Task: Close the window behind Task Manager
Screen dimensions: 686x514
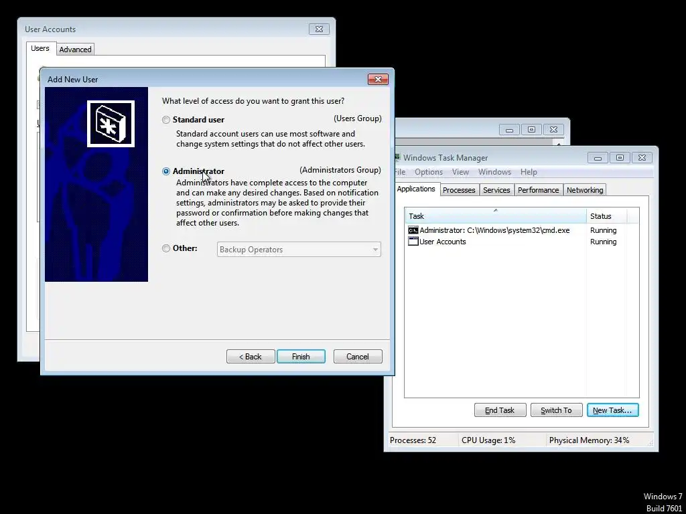Action: pyautogui.click(x=553, y=130)
